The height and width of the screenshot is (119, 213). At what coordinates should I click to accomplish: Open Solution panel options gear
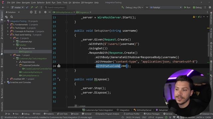tap(45, 12)
